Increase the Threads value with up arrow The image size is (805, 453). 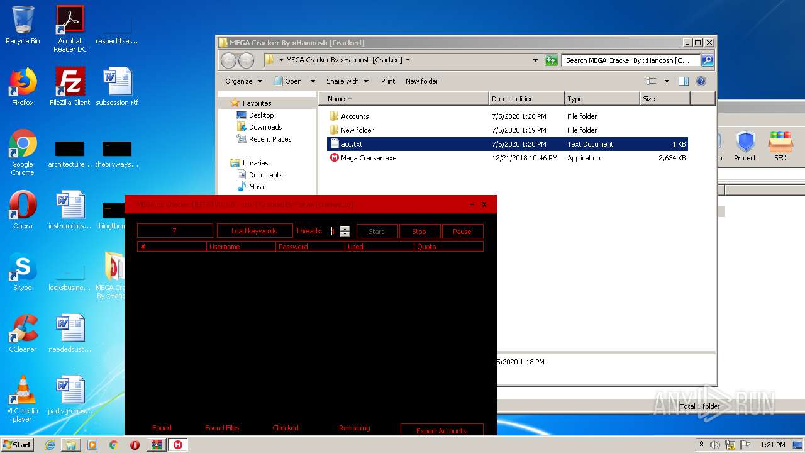(x=345, y=228)
